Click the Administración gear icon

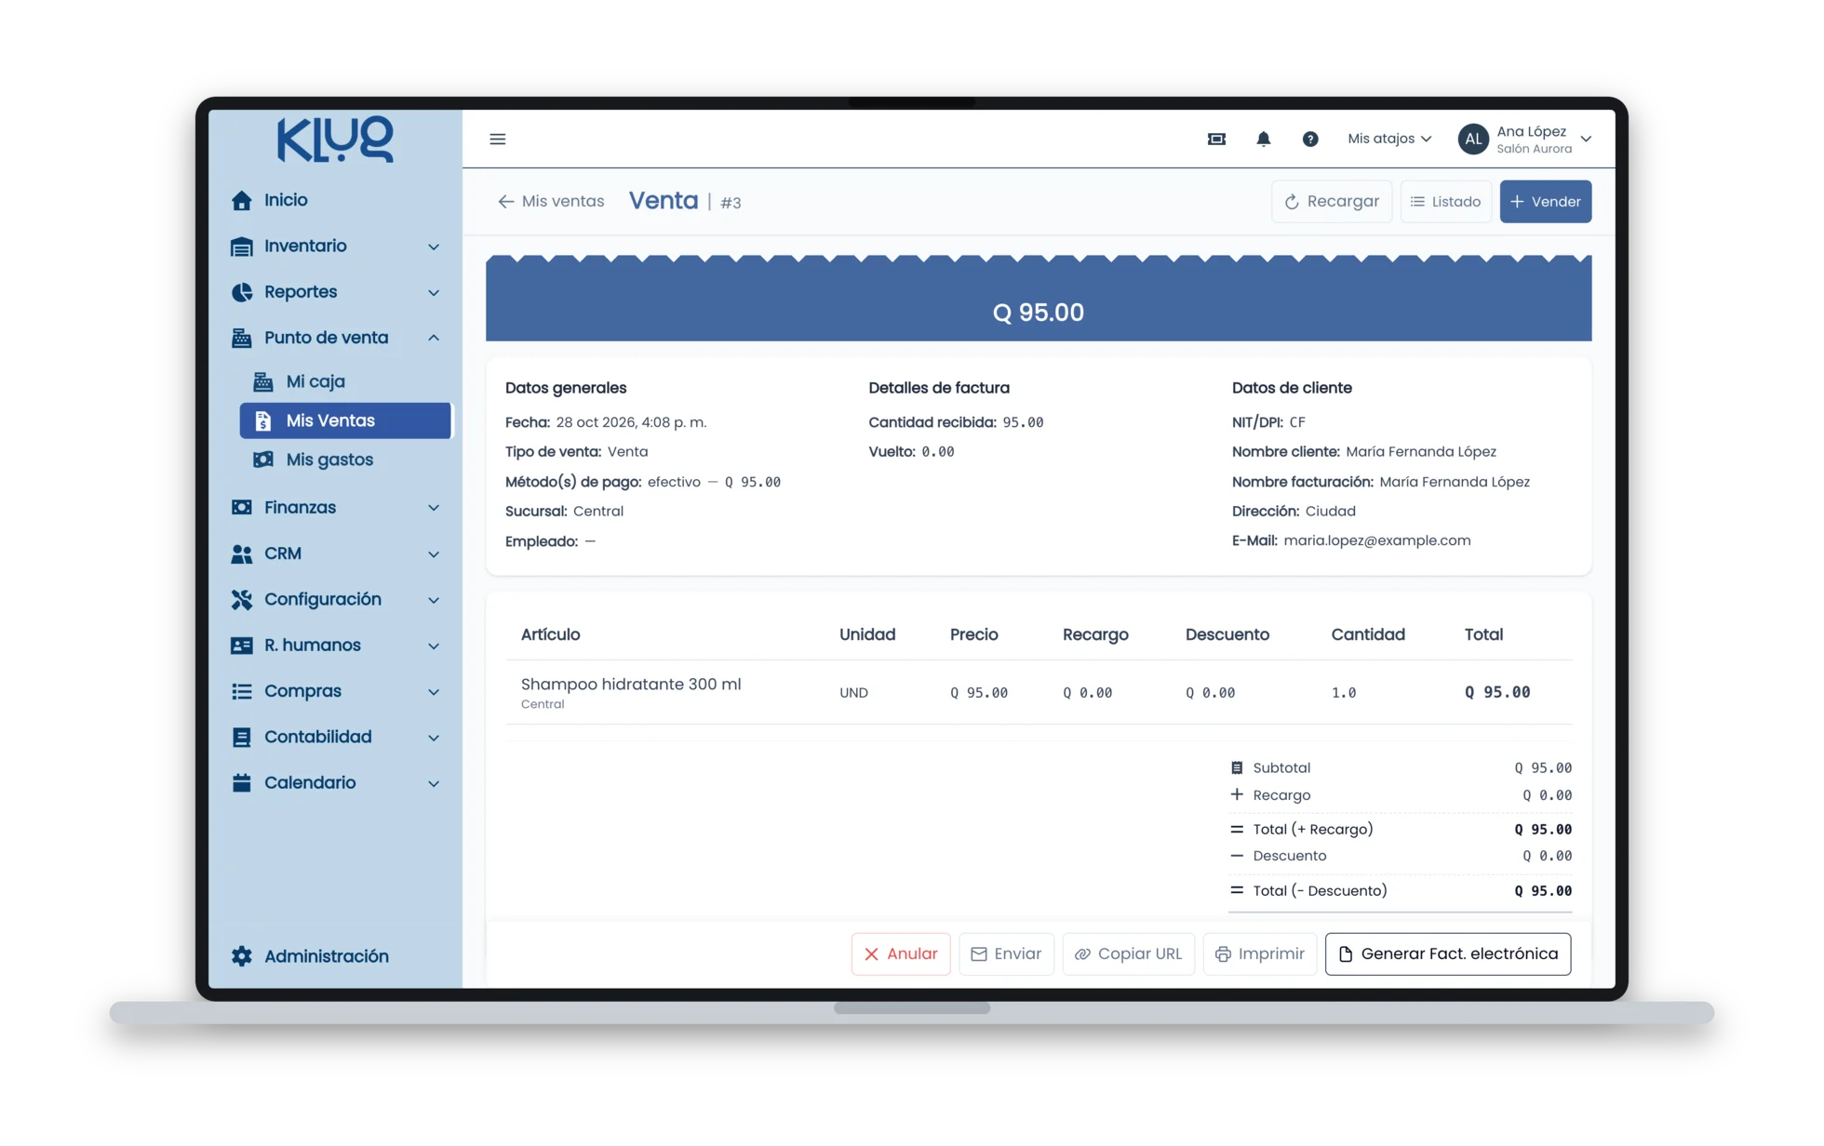point(242,956)
